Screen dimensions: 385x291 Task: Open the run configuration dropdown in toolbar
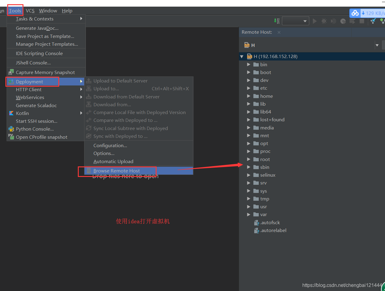click(295, 21)
